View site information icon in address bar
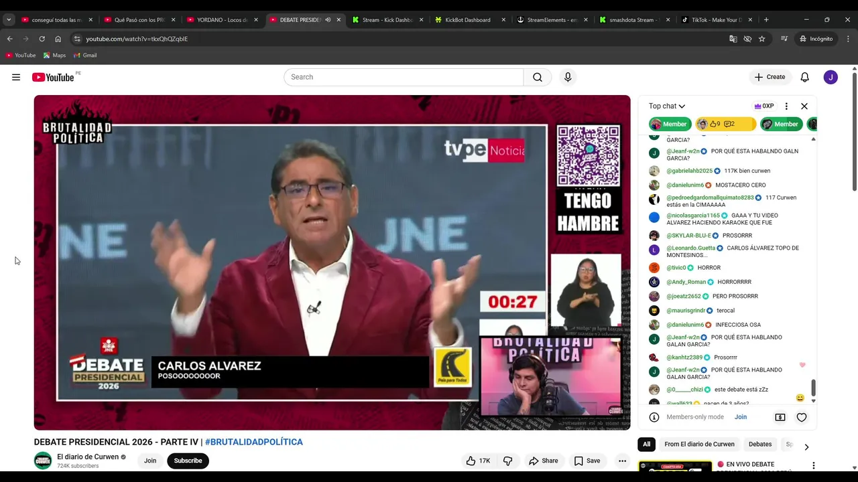 (x=77, y=39)
